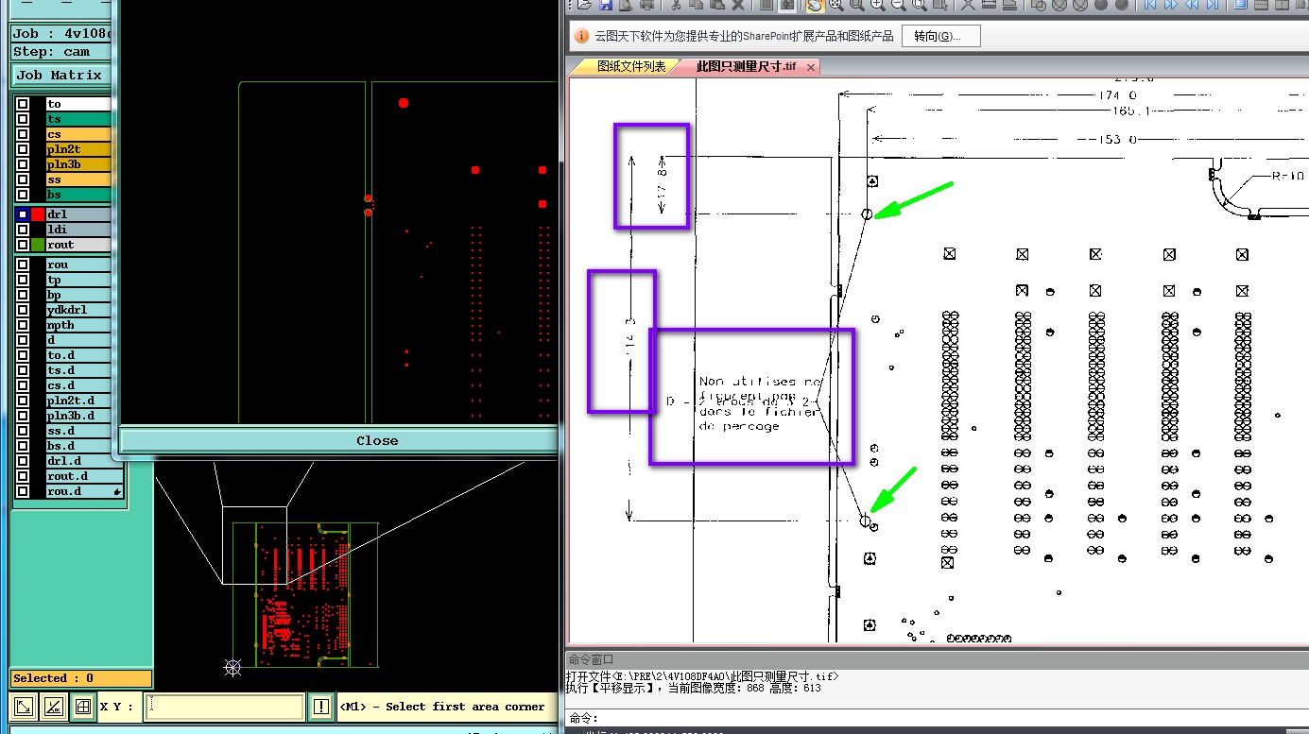Click the zoom out magnifier icon
The image size is (1309, 734).
click(899, 5)
